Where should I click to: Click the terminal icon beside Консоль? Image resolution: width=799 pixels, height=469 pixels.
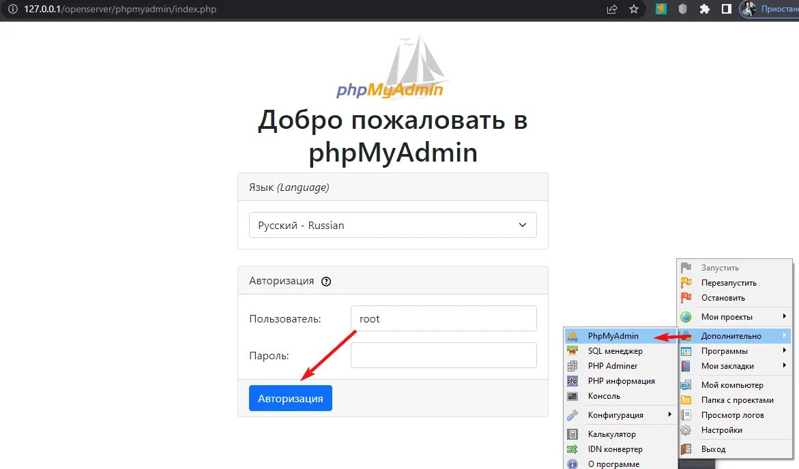point(572,396)
